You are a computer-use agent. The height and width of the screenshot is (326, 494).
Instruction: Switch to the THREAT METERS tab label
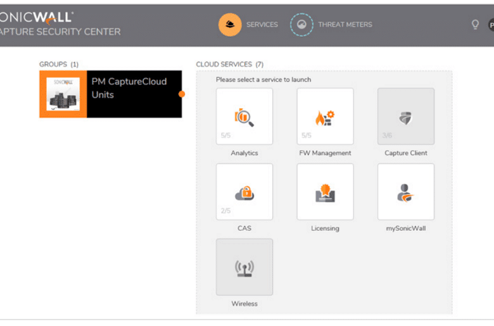tap(345, 25)
